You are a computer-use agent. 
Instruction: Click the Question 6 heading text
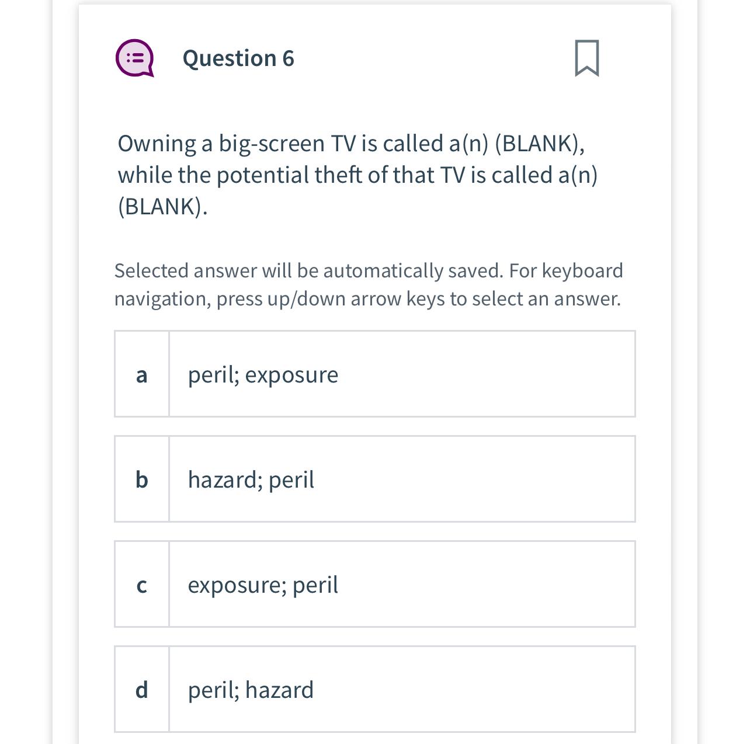pos(237,58)
